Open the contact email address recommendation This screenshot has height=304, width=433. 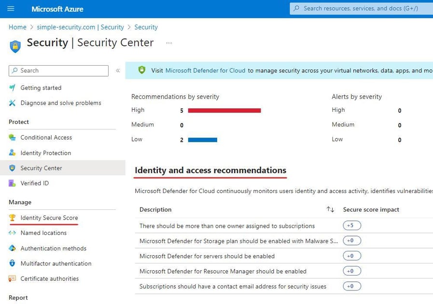pyautogui.click(x=233, y=287)
